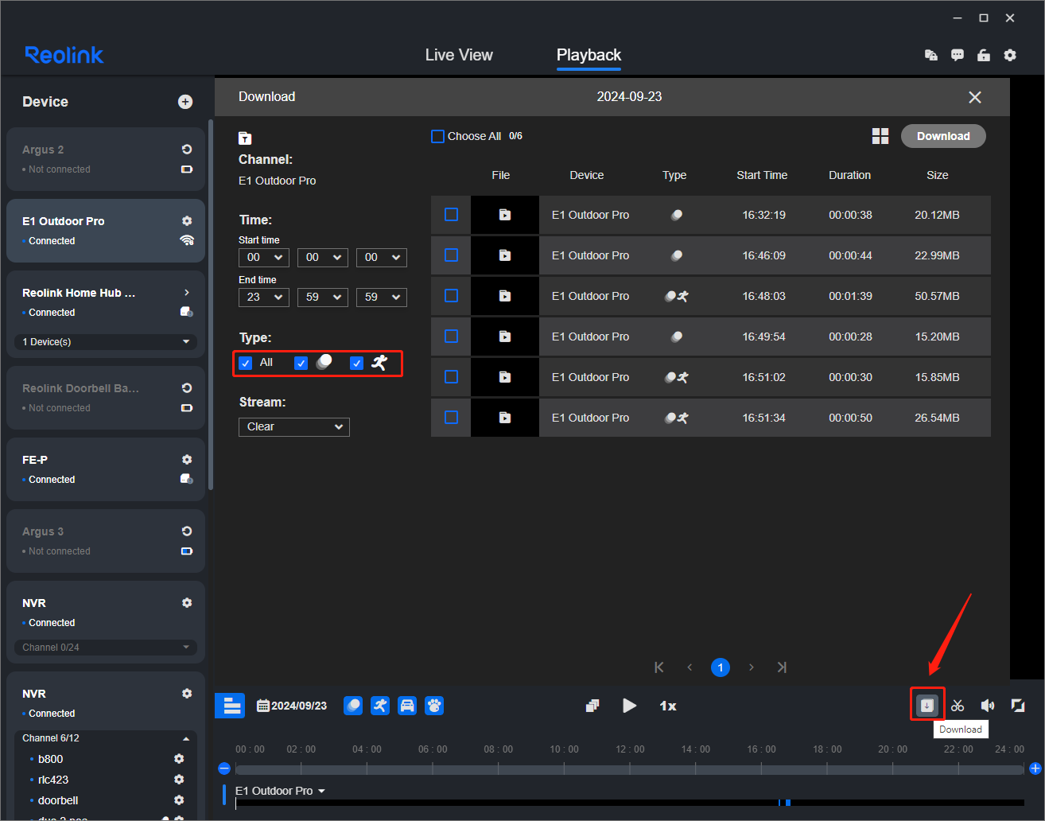The image size is (1045, 821).
Task: Select the 16:51:34 recording checkbox
Action: pos(451,418)
